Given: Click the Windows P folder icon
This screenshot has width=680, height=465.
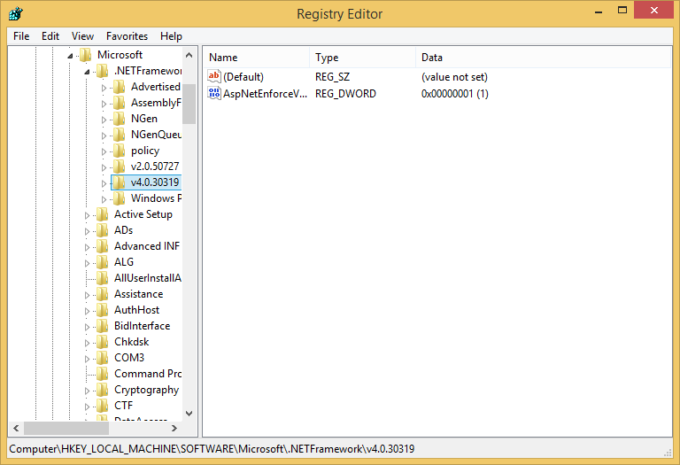Looking at the screenshot, I should (119, 198).
